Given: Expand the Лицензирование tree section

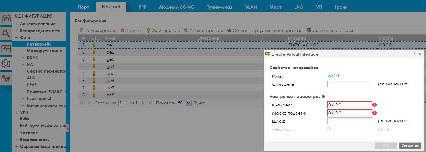Looking at the screenshot, I should pos(17,24).
